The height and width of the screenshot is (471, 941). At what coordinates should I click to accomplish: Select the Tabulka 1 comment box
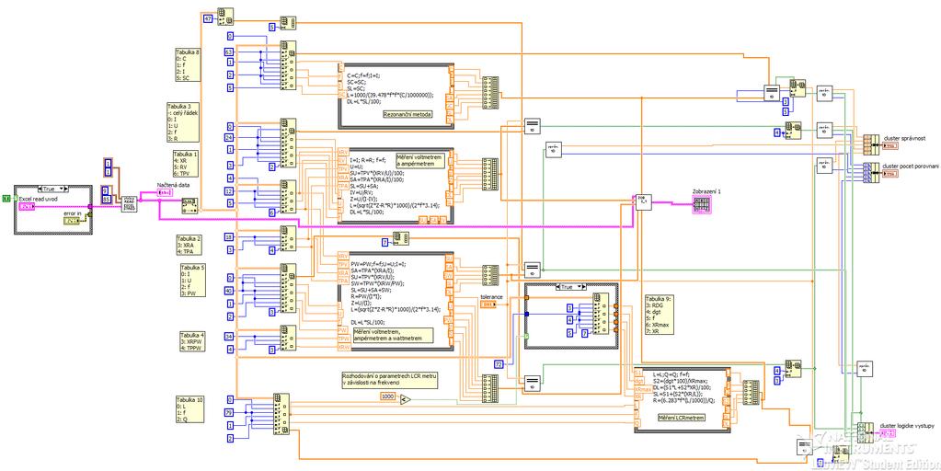pos(185,164)
